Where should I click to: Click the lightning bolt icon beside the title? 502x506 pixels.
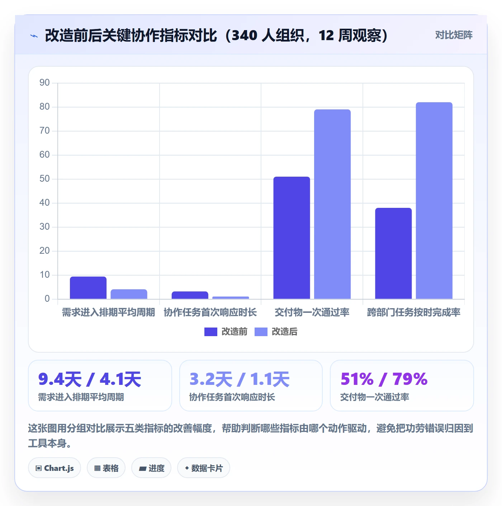pyautogui.click(x=34, y=36)
